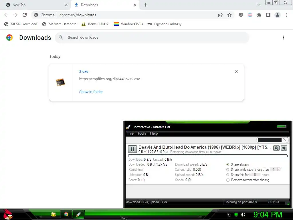Click the 2.exe file icon thumbnail
The width and height of the screenshot is (293, 220).
(x=61, y=82)
